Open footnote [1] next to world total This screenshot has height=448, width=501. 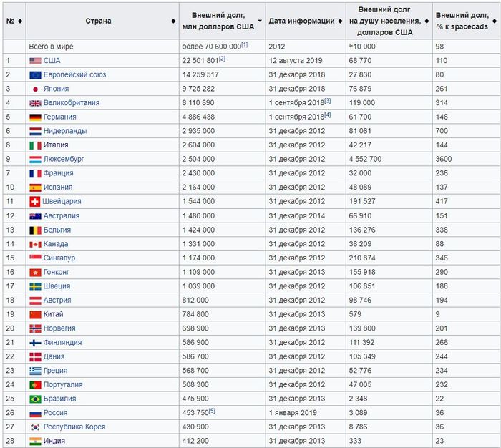coord(244,44)
